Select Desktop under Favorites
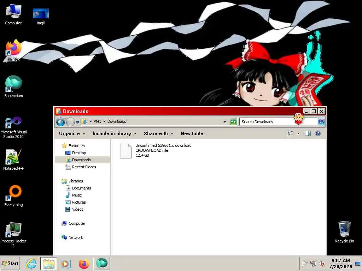 coord(79,153)
